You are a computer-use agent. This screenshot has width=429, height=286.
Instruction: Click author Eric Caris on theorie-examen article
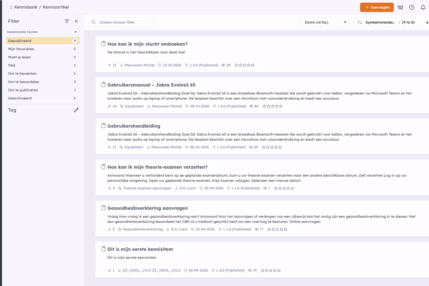click(x=188, y=188)
